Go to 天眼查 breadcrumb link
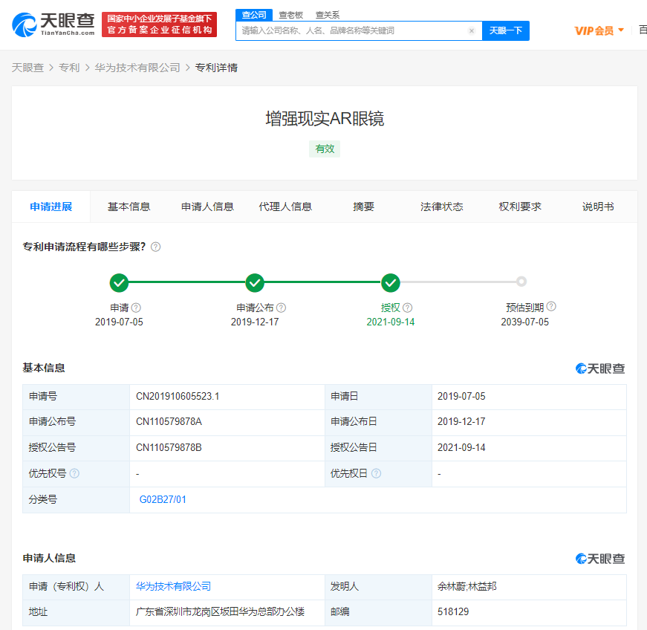Image resolution: width=647 pixels, height=630 pixels. pyautogui.click(x=27, y=68)
